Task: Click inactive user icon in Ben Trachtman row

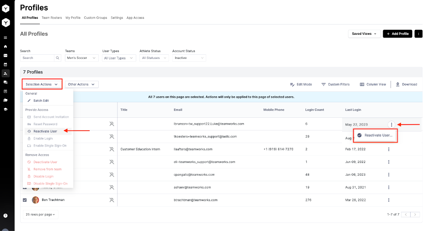Action: [112, 200]
